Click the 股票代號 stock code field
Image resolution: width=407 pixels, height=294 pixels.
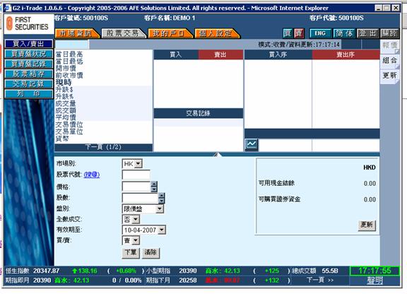[136, 175]
